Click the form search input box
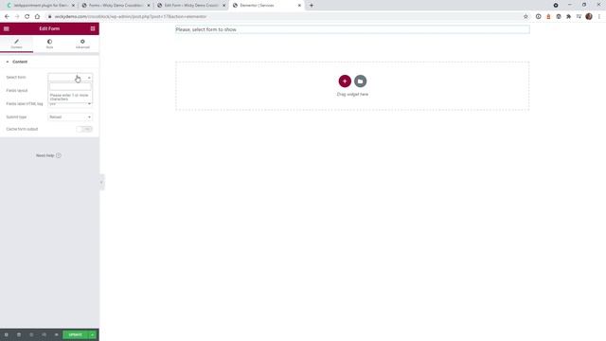The image size is (606, 341). pyautogui.click(x=70, y=87)
